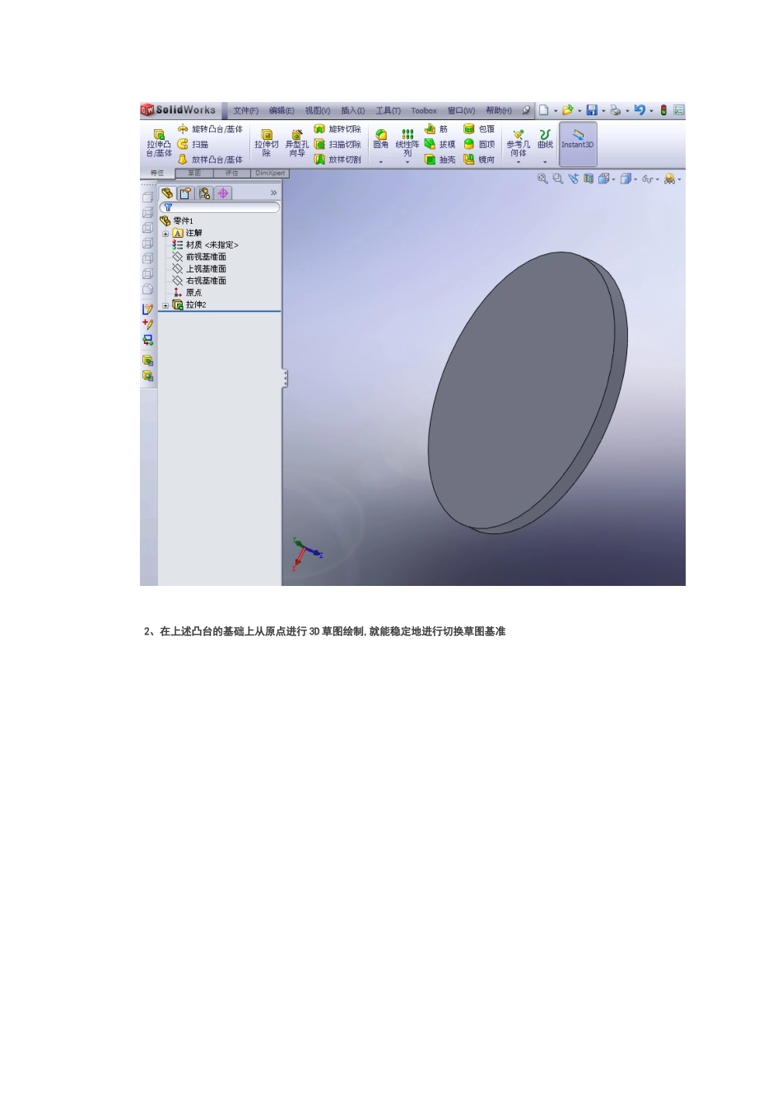This screenshot has height=1106, width=782.
Task: Open the 参考几何体 reference geometry tool
Action: pyautogui.click(x=518, y=142)
